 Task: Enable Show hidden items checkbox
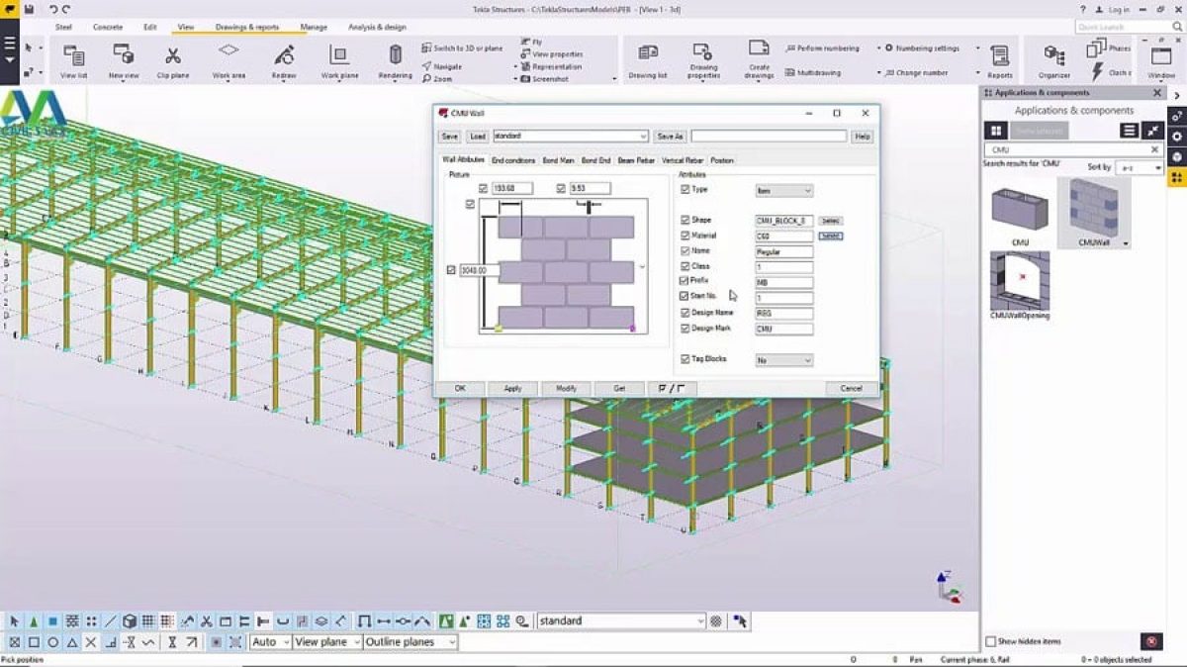(x=991, y=641)
